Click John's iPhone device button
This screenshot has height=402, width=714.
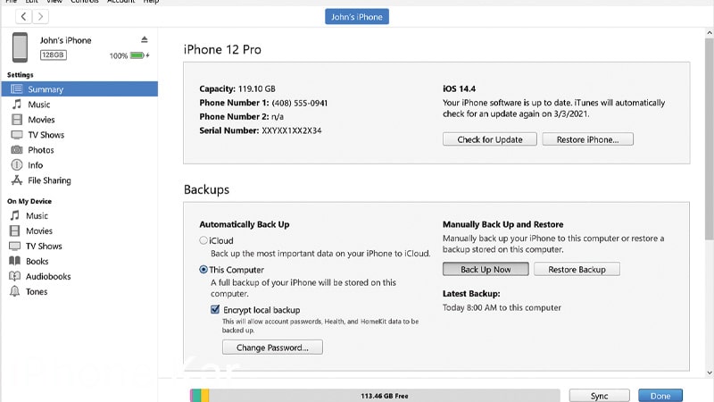tap(357, 17)
